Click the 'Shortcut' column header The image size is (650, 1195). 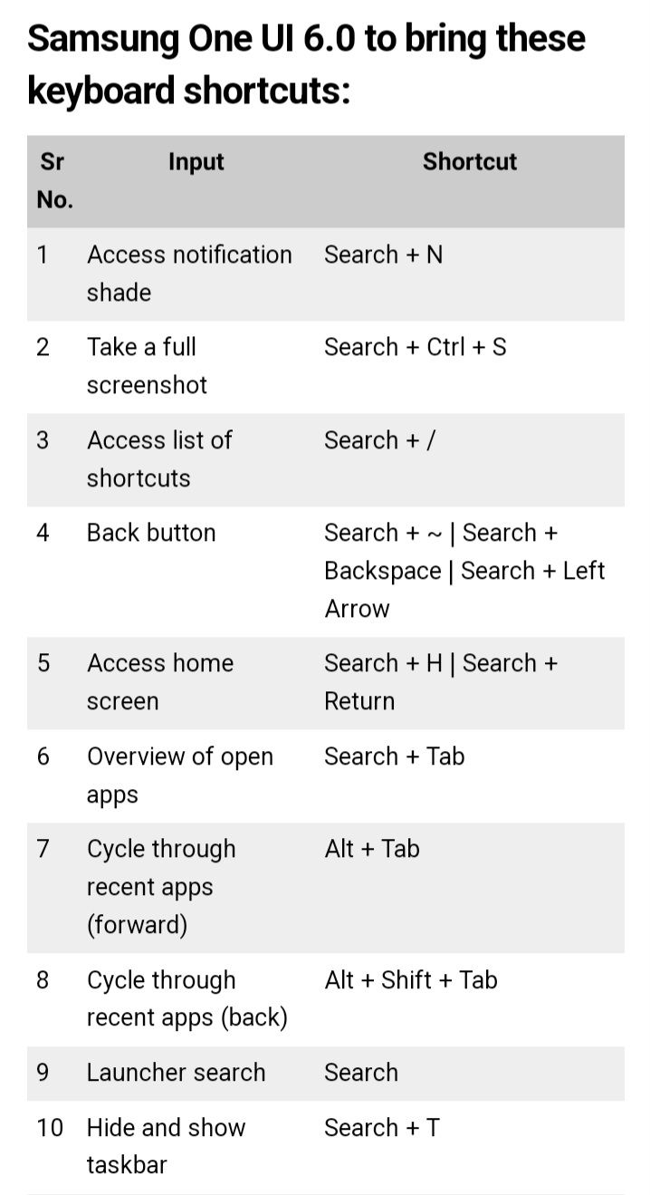click(470, 161)
